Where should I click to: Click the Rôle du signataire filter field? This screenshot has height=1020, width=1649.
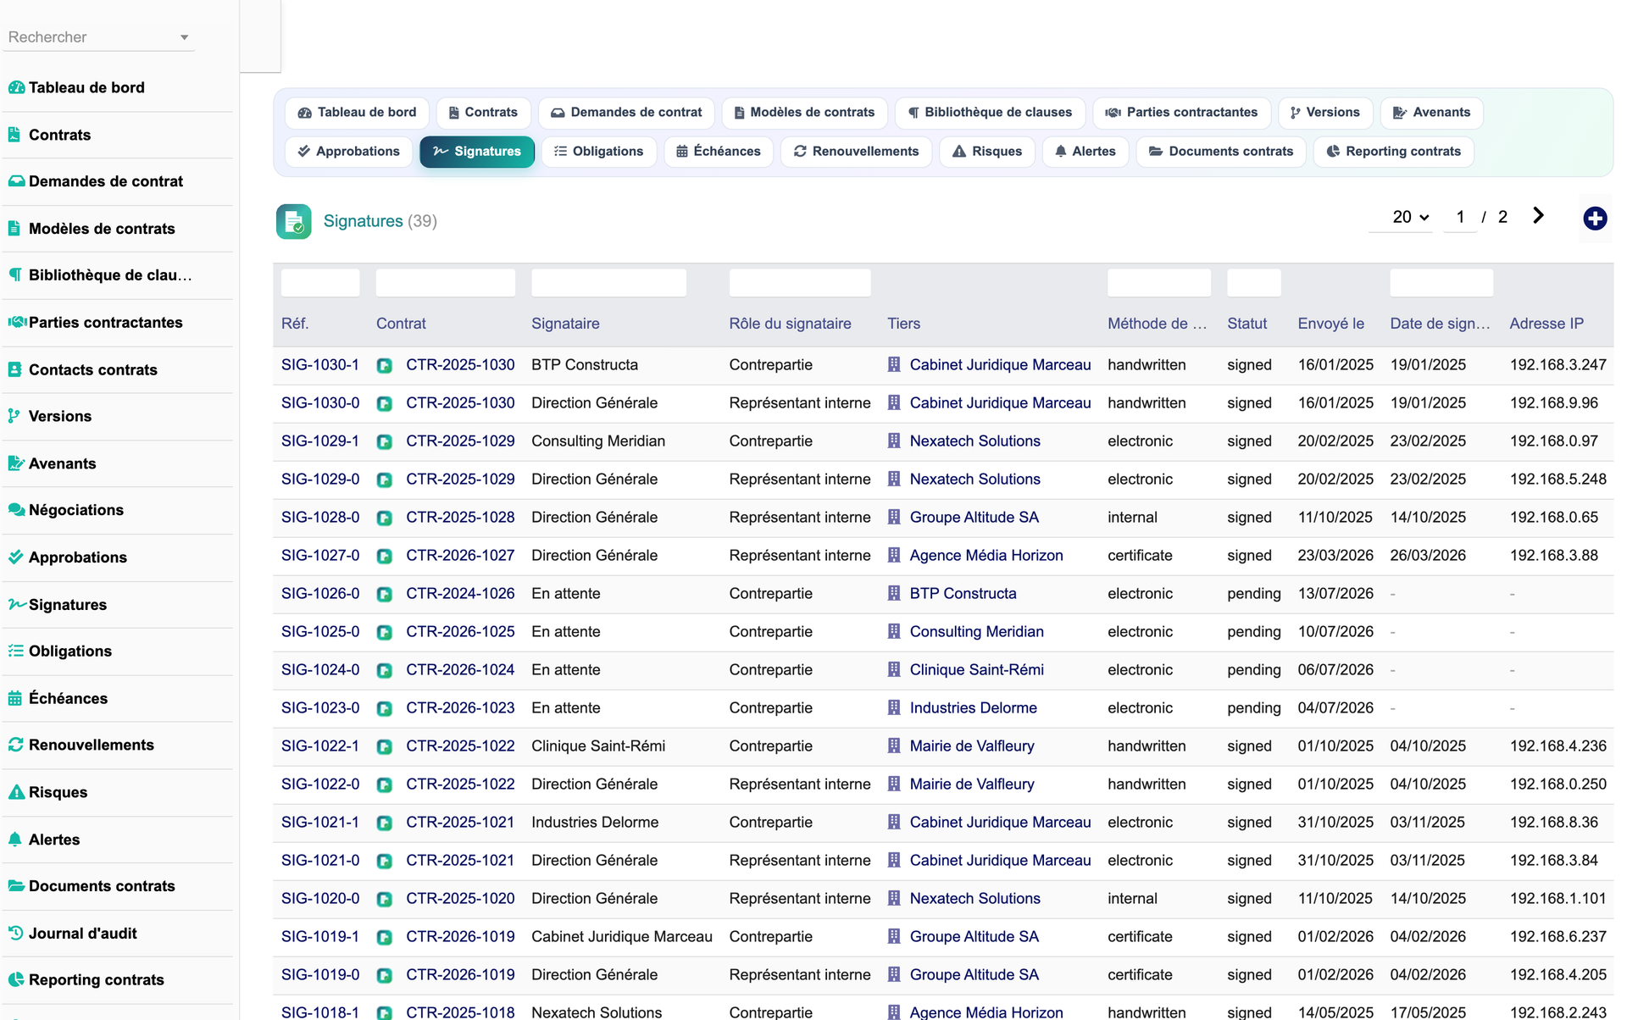coord(800,283)
